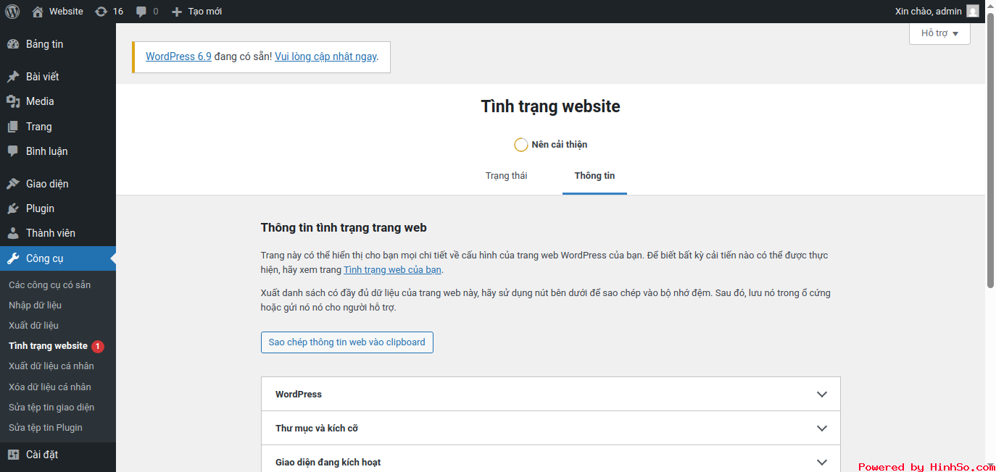Image resolution: width=996 pixels, height=472 pixels.
Task: Switch to the Trạng thái tab
Action: (507, 175)
